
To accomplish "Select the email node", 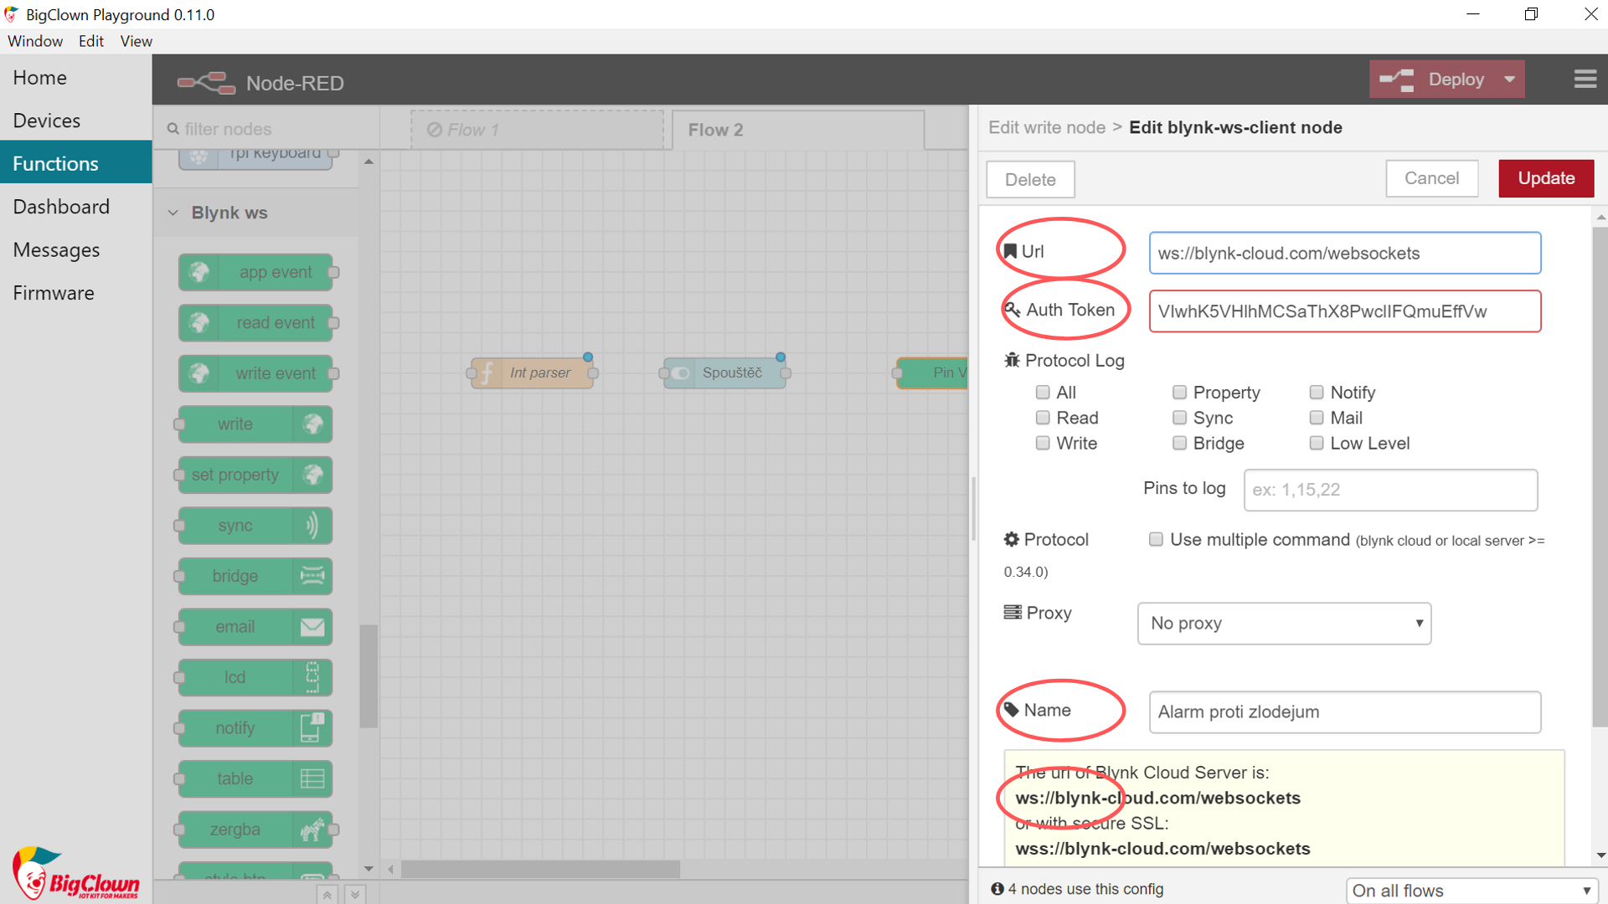I will point(255,627).
